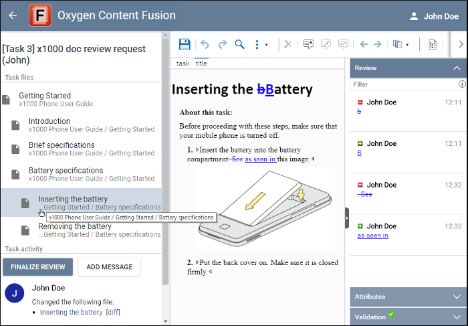The height and width of the screenshot is (326, 468).
Task: Undo the last change
Action: [x=205, y=44]
